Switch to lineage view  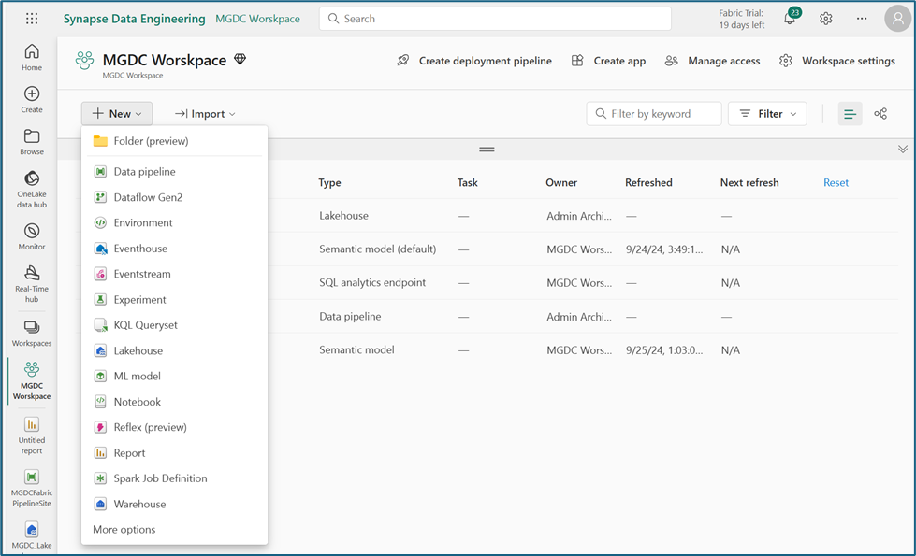tap(880, 114)
